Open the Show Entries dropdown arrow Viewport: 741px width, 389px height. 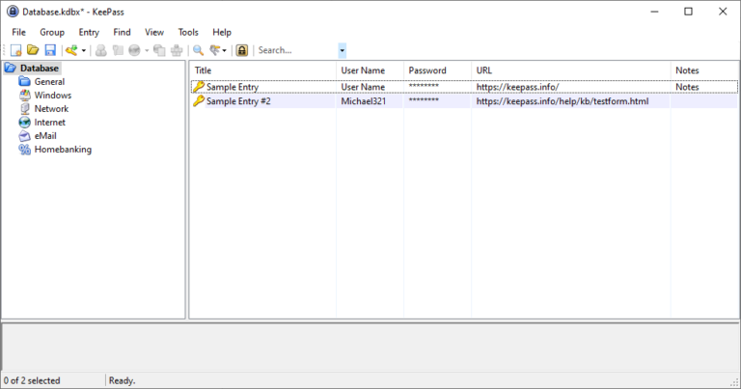pyautogui.click(x=225, y=50)
